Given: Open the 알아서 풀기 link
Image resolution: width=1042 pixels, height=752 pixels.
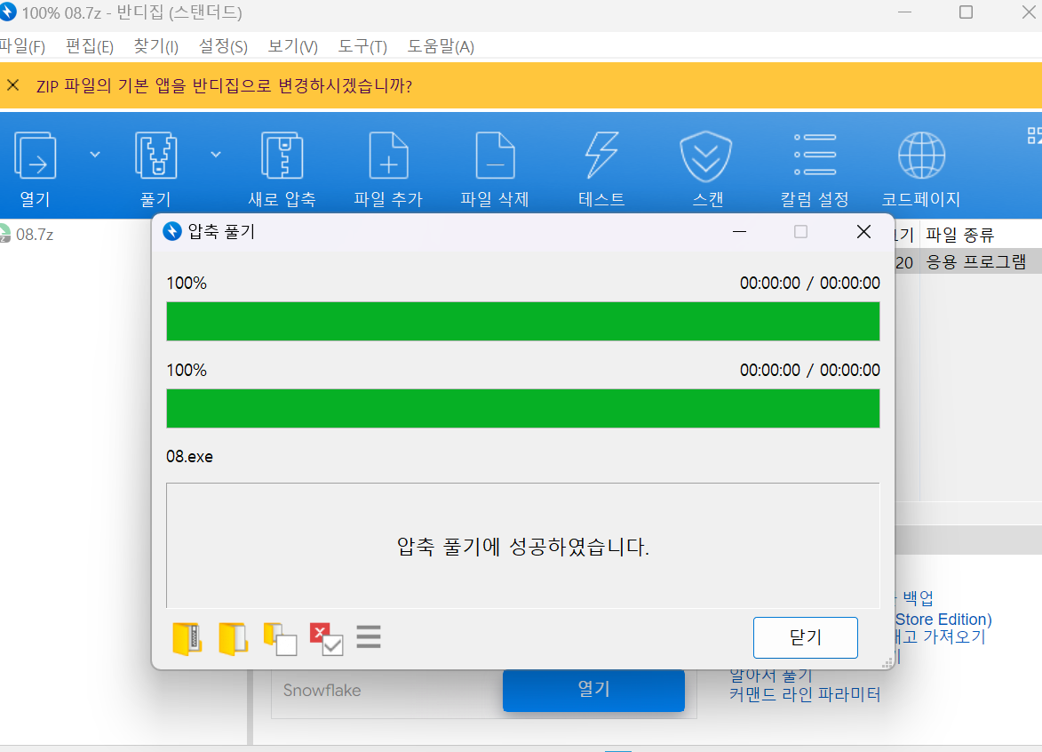Looking at the screenshot, I should pyautogui.click(x=771, y=676).
